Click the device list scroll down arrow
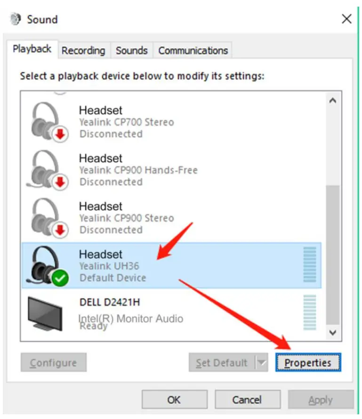The width and height of the screenshot is (362, 419). [333, 332]
